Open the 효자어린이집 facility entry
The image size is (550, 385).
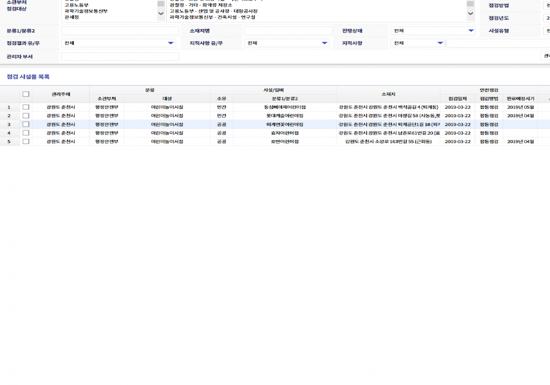click(x=284, y=133)
